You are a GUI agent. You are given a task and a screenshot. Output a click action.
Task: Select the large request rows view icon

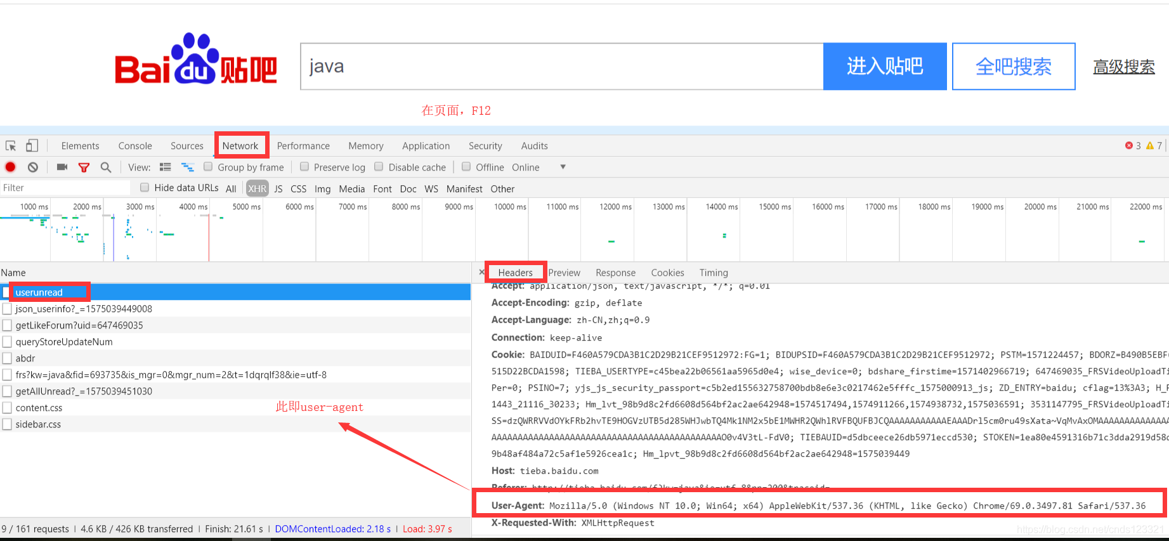click(166, 167)
